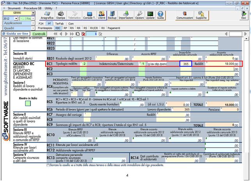Open the Guida help icon
Viewport: 251px width, 182px height.
point(160,15)
